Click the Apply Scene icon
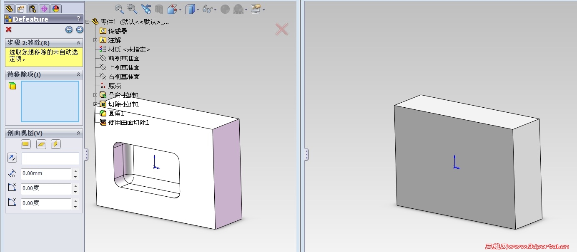The image size is (577, 252). (x=238, y=9)
